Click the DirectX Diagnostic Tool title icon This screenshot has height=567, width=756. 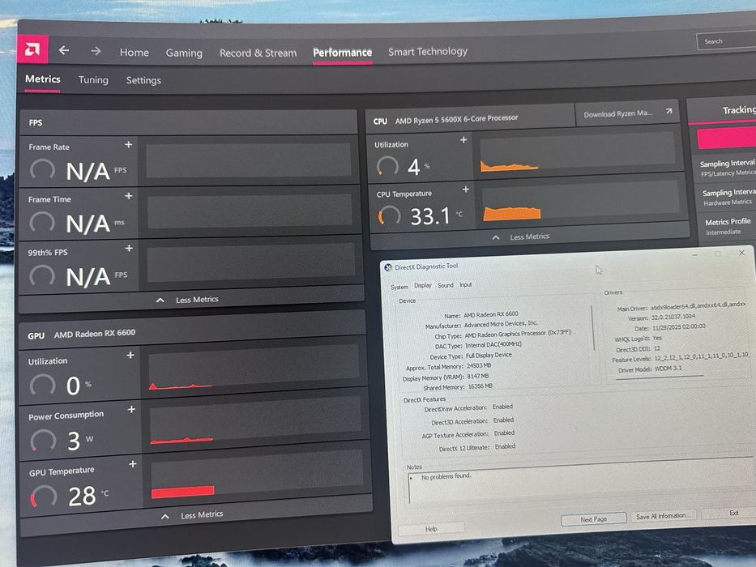click(x=388, y=267)
